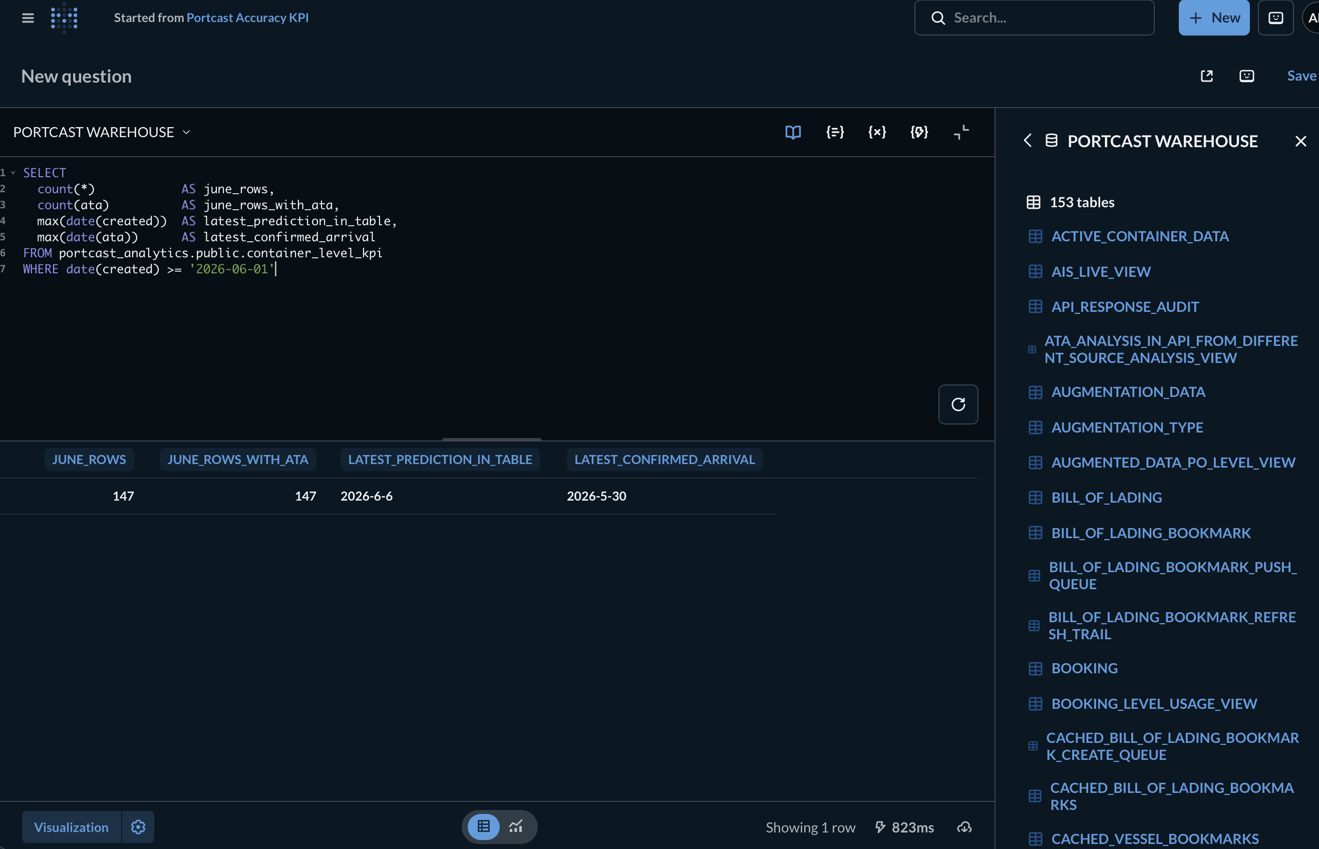Select the 2026-6-6 result cell
Viewport: 1319px width, 849px height.
coord(367,496)
